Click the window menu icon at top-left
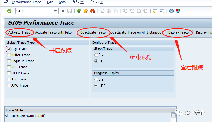212x122 pixels. click(6, 2)
